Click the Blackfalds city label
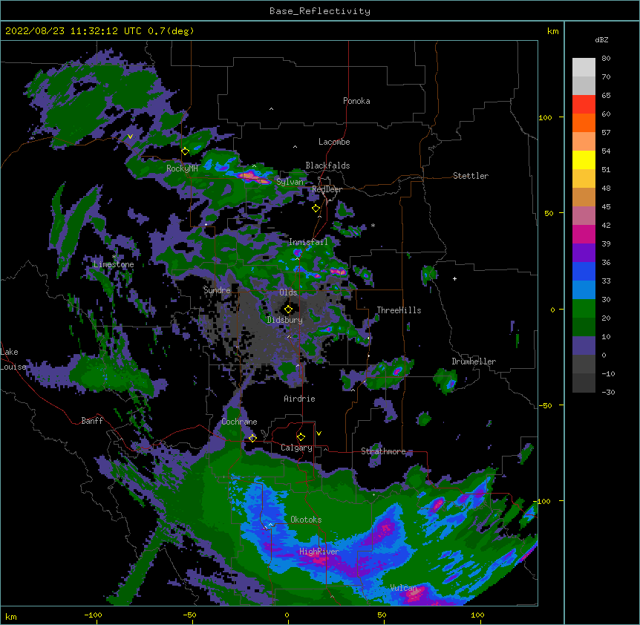The height and width of the screenshot is (625, 640). tap(327, 166)
